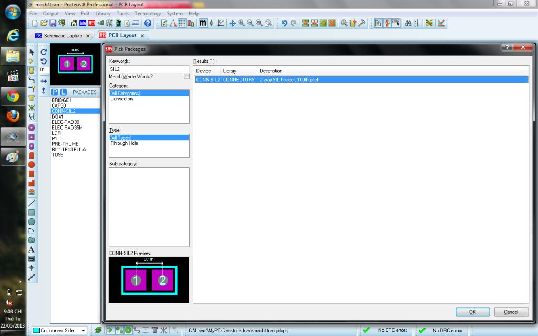Image resolution: width=538 pixels, height=336 pixels.
Task: Select the Via Mode tool
Action: tap(32, 89)
